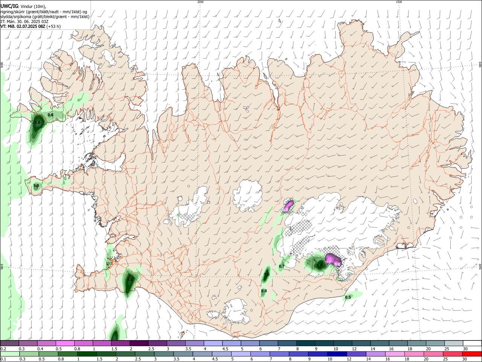Image resolution: width=482 pixels, height=362 pixels.
Task: Click the '10' label in upper legend row
Action: pyautogui.click(x=335, y=348)
